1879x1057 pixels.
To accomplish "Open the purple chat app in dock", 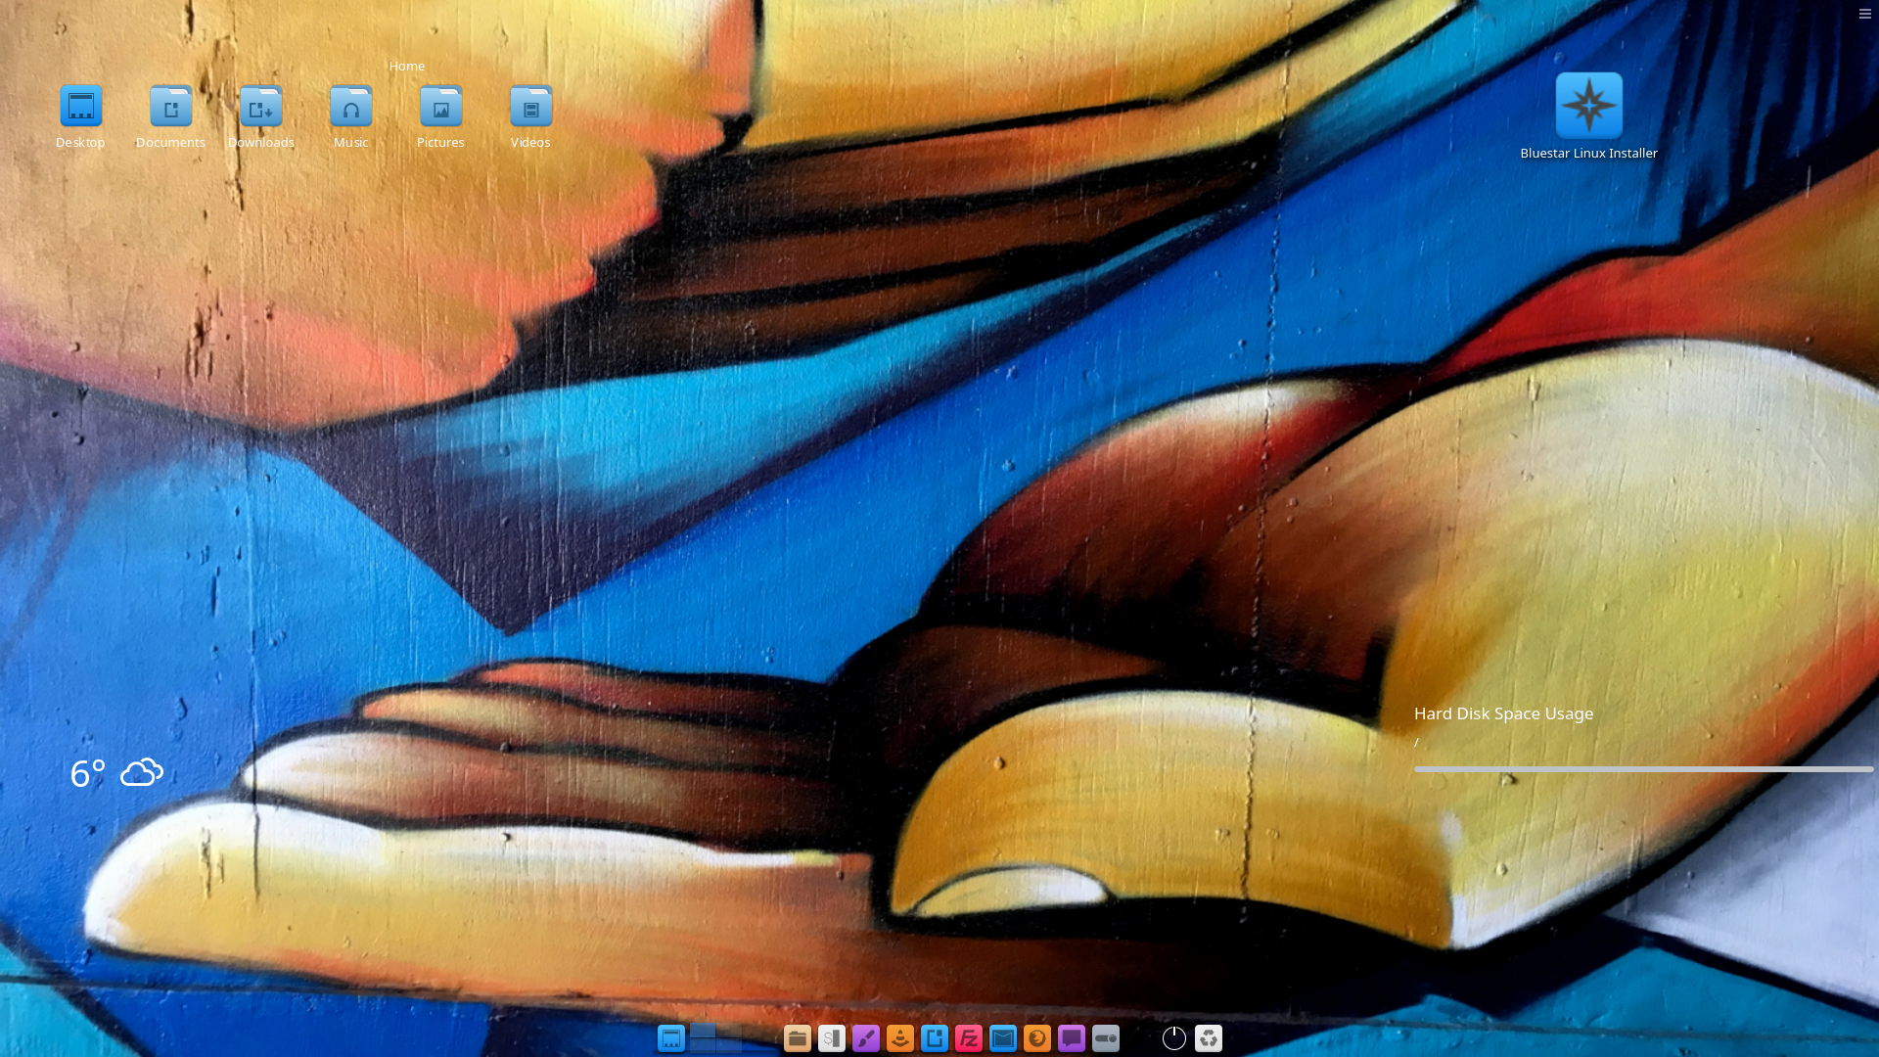I will pyautogui.click(x=1072, y=1038).
